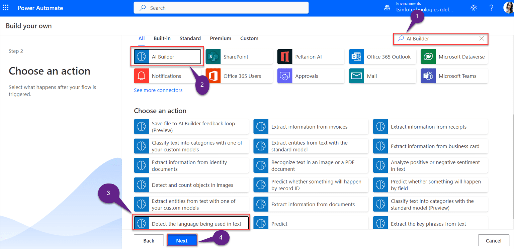Viewport: 514px width, 249px height.
Task: Click the Next button
Action: 182,240
